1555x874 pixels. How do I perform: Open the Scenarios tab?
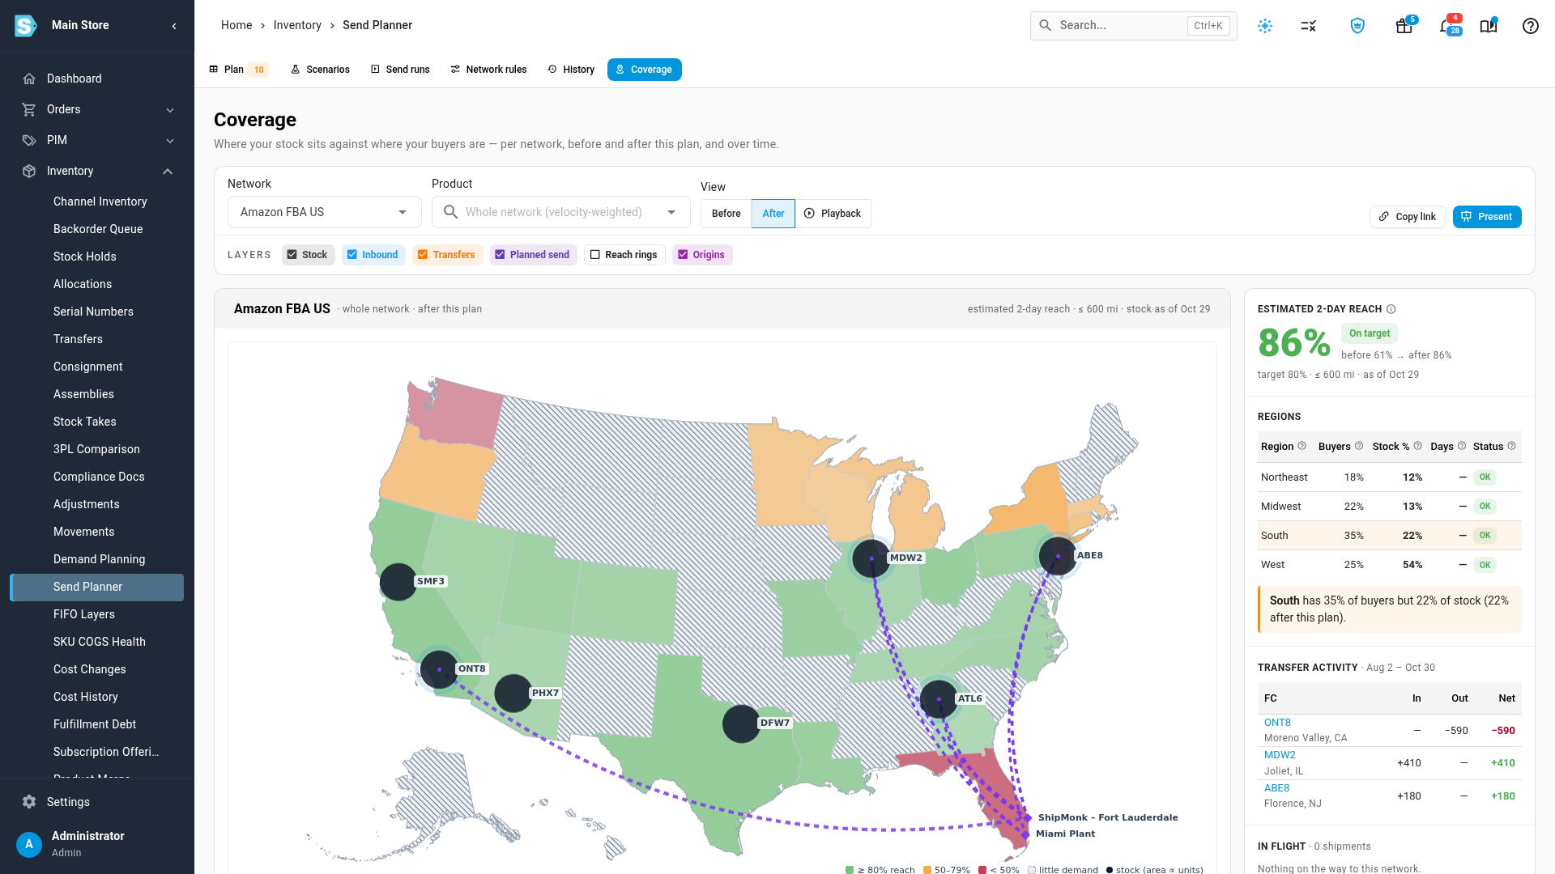[320, 70]
